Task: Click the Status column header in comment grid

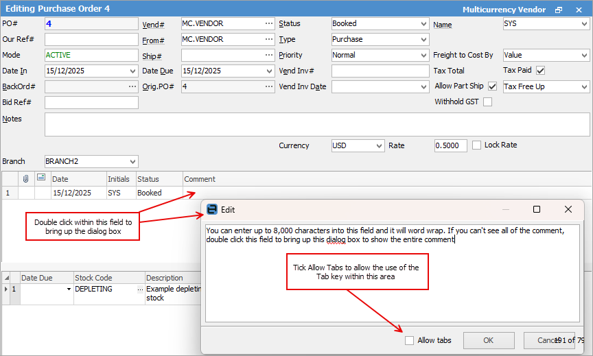Action: 160,179
